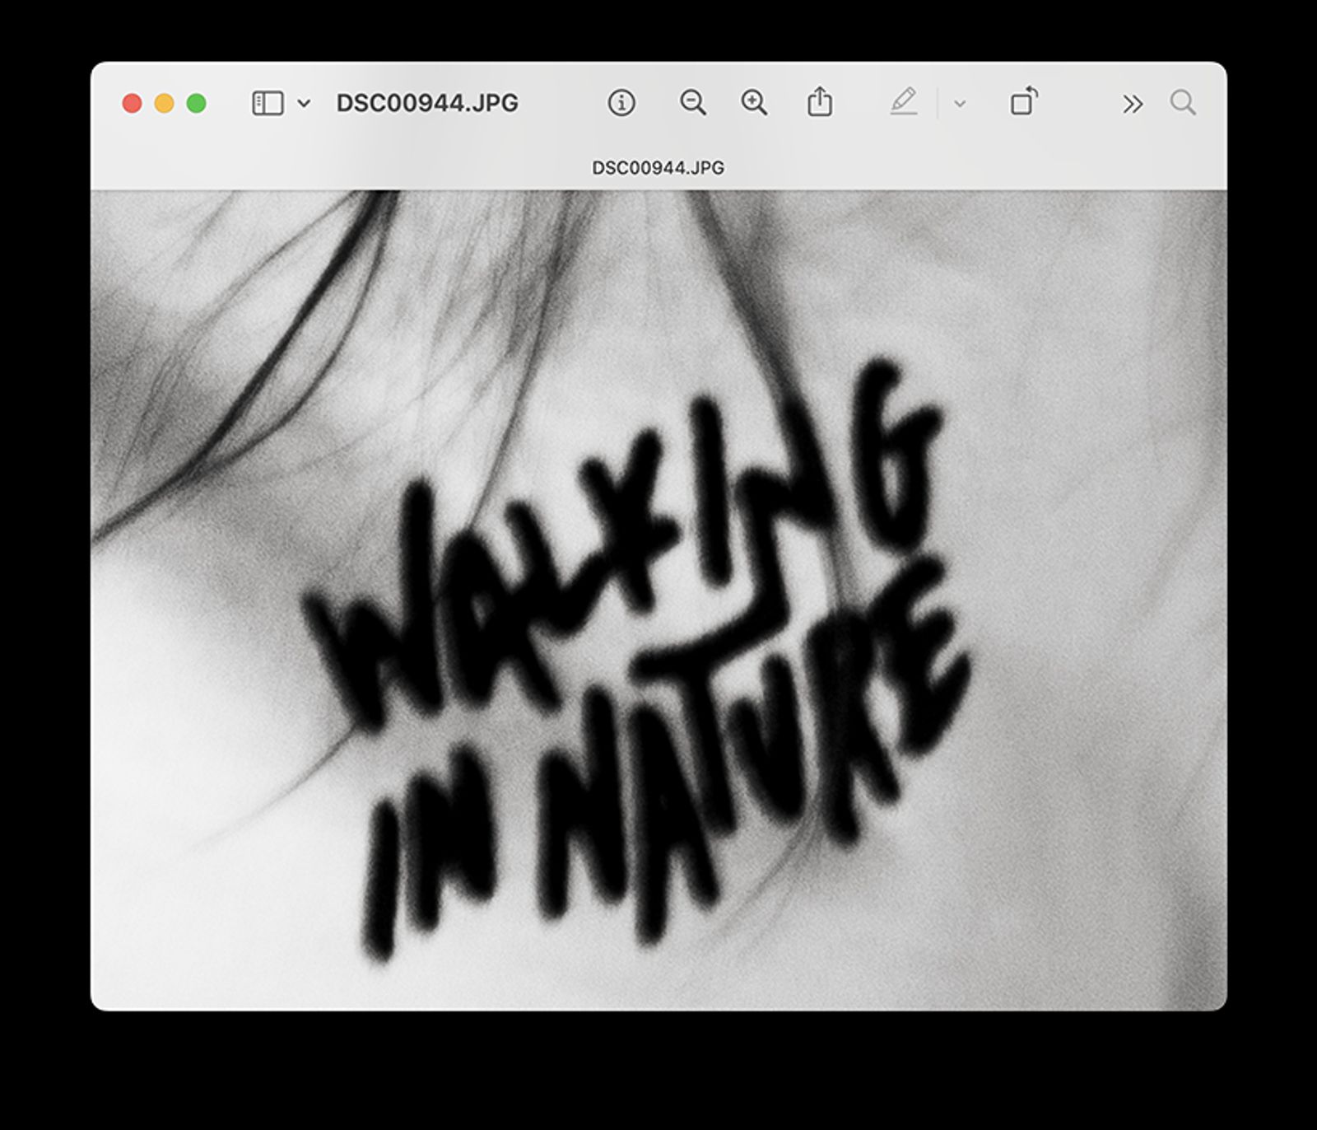This screenshot has height=1130, width=1317.
Task: Minimize the window using the yellow button
Action: click(165, 103)
